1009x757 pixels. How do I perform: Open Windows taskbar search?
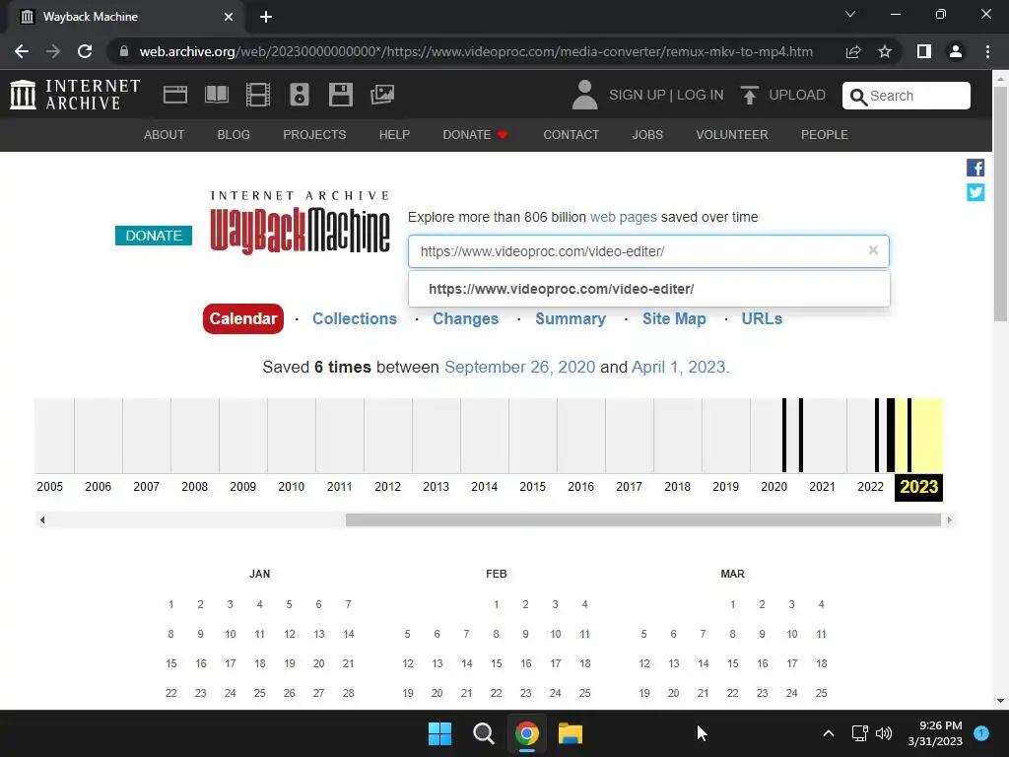point(483,733)
